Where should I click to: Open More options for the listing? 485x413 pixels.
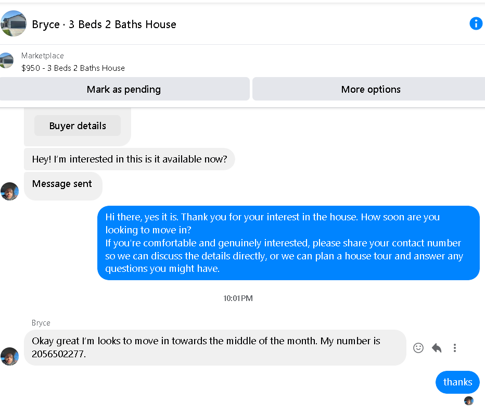(370, 89)
